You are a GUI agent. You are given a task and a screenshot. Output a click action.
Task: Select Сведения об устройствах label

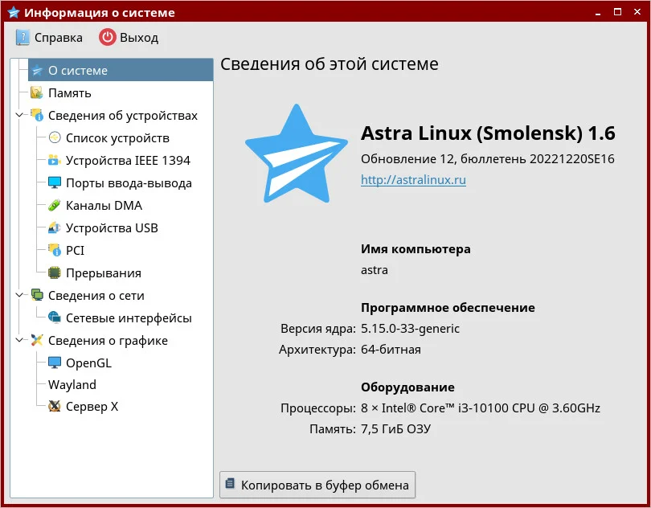(122, 116)
